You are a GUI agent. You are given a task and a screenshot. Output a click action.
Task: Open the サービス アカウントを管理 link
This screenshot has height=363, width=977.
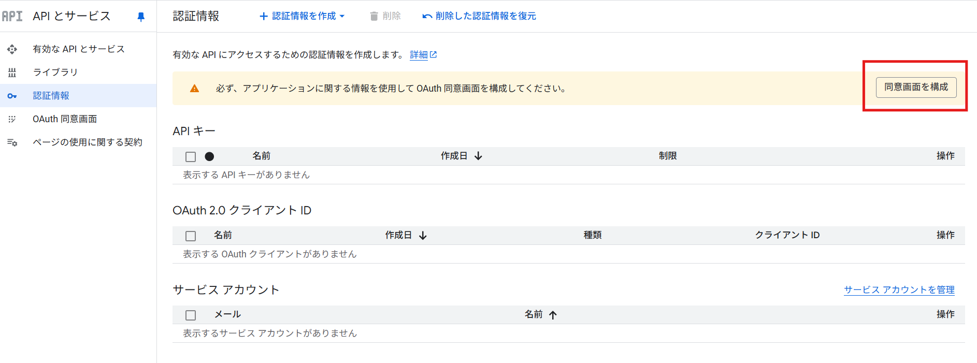click(899, 290)
